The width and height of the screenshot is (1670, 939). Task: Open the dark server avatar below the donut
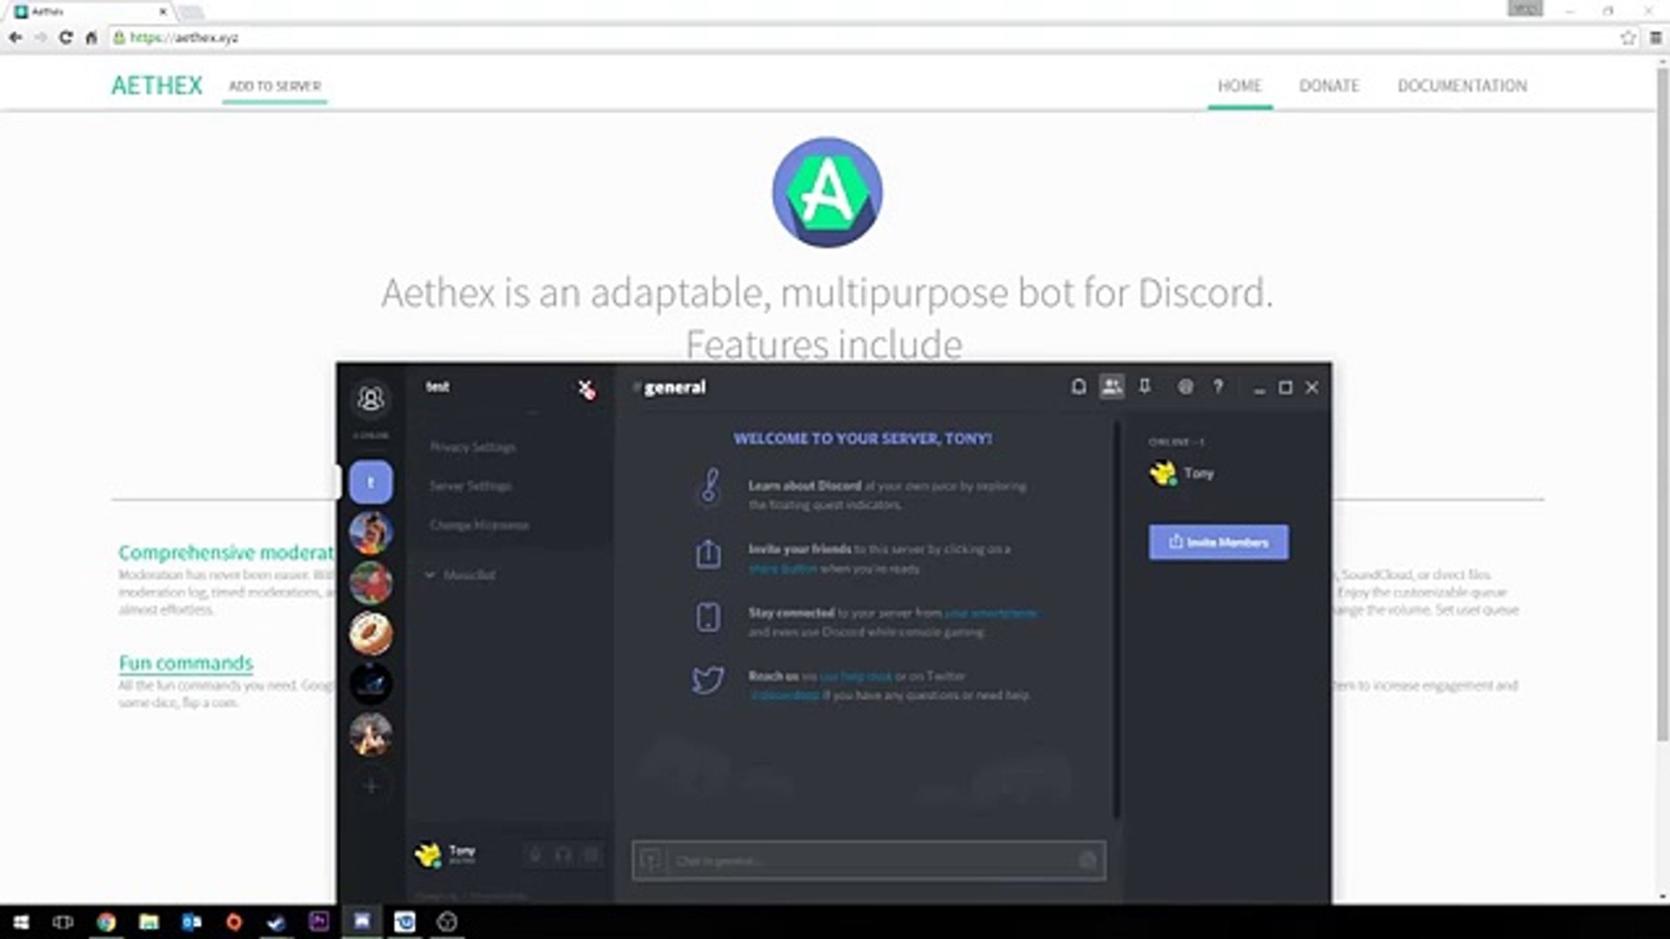[371, 684]
